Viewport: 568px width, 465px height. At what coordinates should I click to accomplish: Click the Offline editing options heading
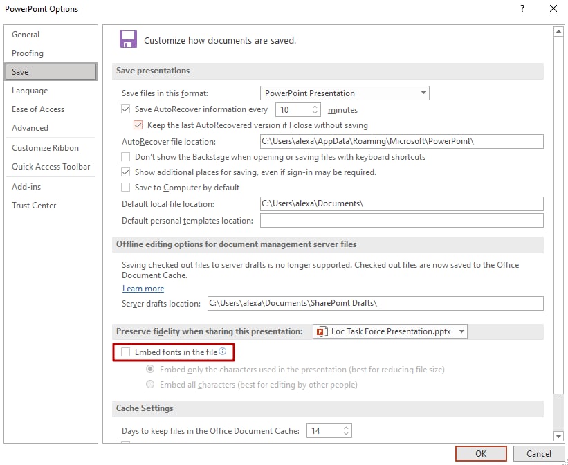[x=236, y=244]
